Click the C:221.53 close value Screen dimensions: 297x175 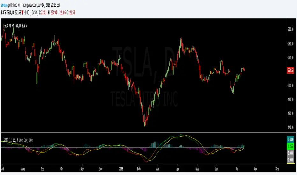coord(71,13)
